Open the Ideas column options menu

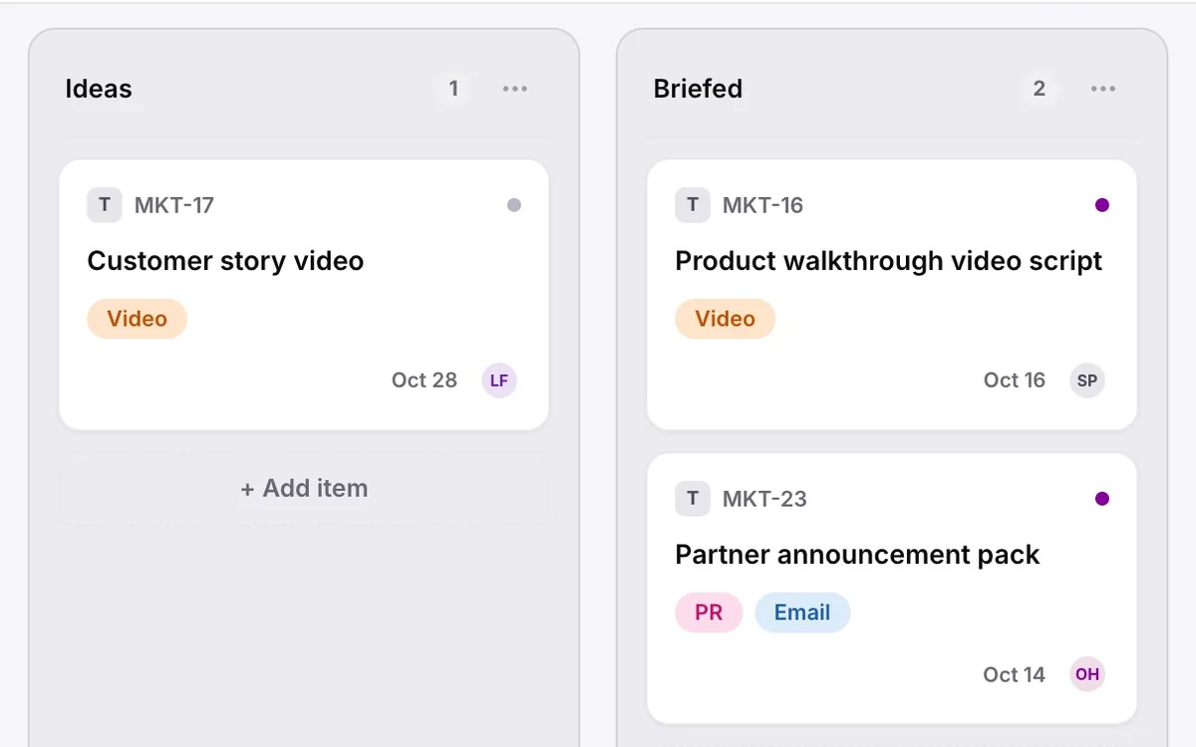point(515,89)
